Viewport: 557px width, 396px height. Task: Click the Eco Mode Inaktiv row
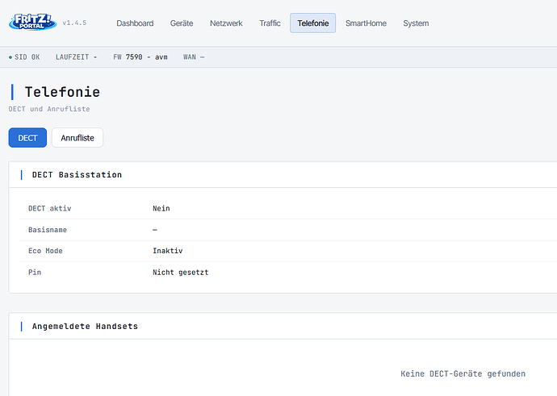coord(288,251)
